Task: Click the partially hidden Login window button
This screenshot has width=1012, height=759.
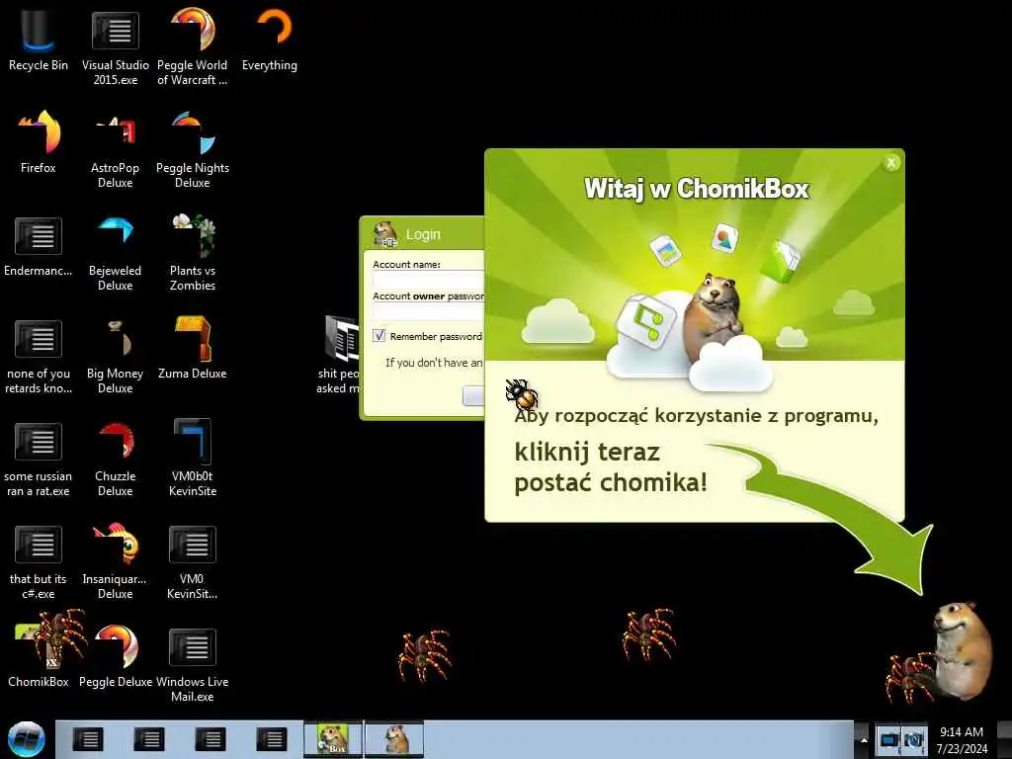Action: click(x=473, y=395)
